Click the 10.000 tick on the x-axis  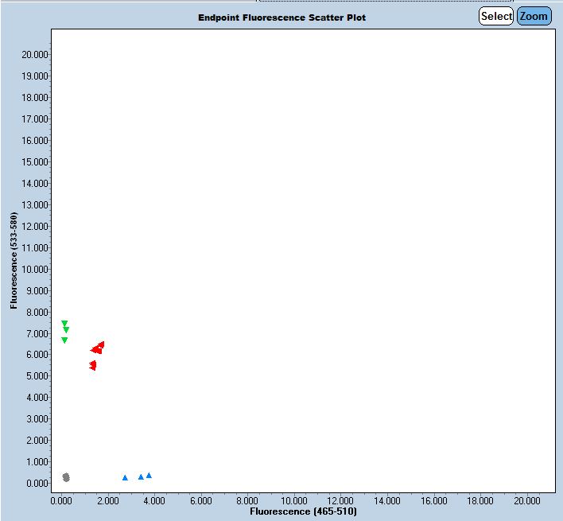pyautogui.click(x=294, y=500)
